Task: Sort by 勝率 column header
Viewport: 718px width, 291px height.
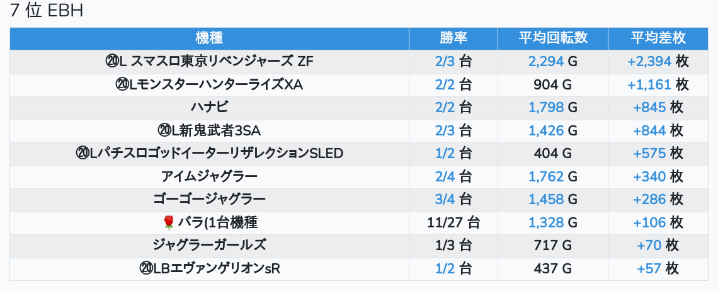Action: click(x=453, y=38)
